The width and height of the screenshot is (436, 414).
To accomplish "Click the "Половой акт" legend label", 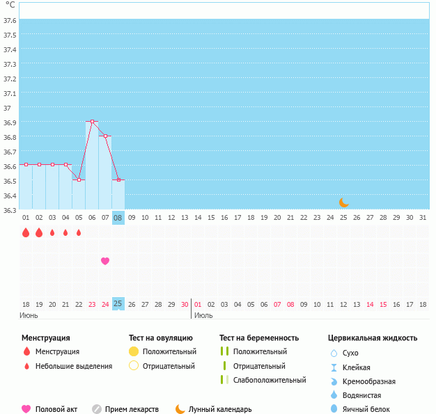I will (x=59, y=409).
